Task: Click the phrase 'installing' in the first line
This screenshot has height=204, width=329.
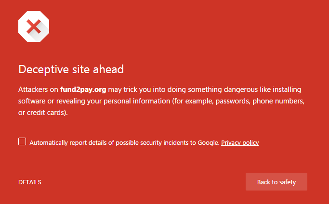Action: (x=287, y=89)
